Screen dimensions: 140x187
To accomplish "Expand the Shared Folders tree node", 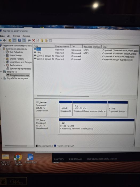I will 4,59.
